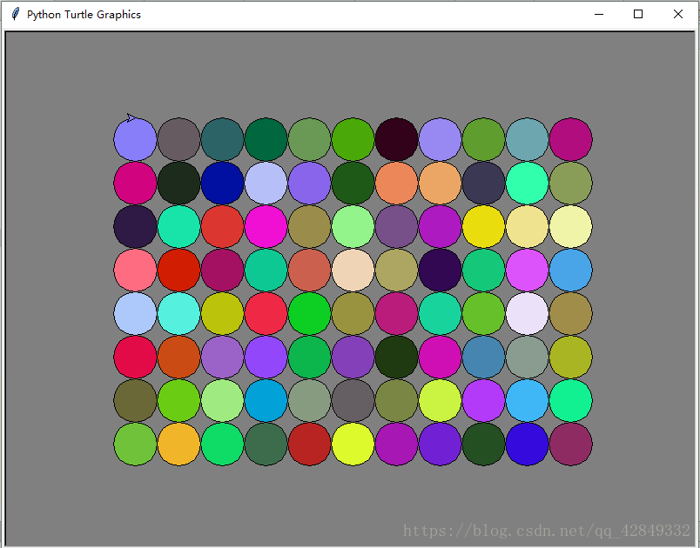Select the plum circle ending the bottom row

tap(571, 444)
